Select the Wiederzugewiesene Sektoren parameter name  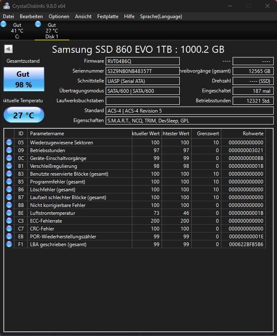[x=61, y=143]
